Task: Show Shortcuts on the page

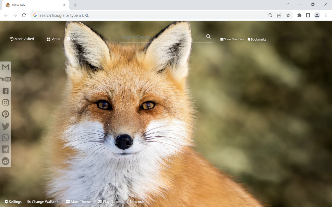Action: coord(232,39)
